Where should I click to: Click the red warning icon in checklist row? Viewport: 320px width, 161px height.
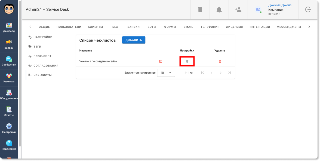tap(161, 61)
